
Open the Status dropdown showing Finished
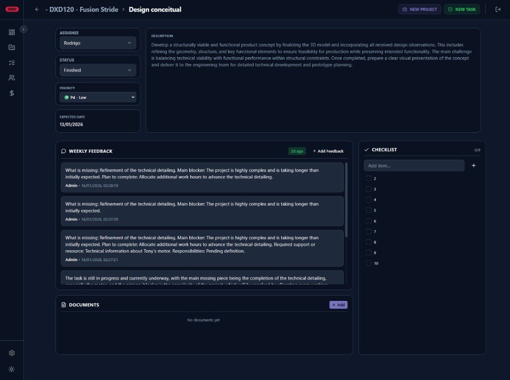(98, 70)
